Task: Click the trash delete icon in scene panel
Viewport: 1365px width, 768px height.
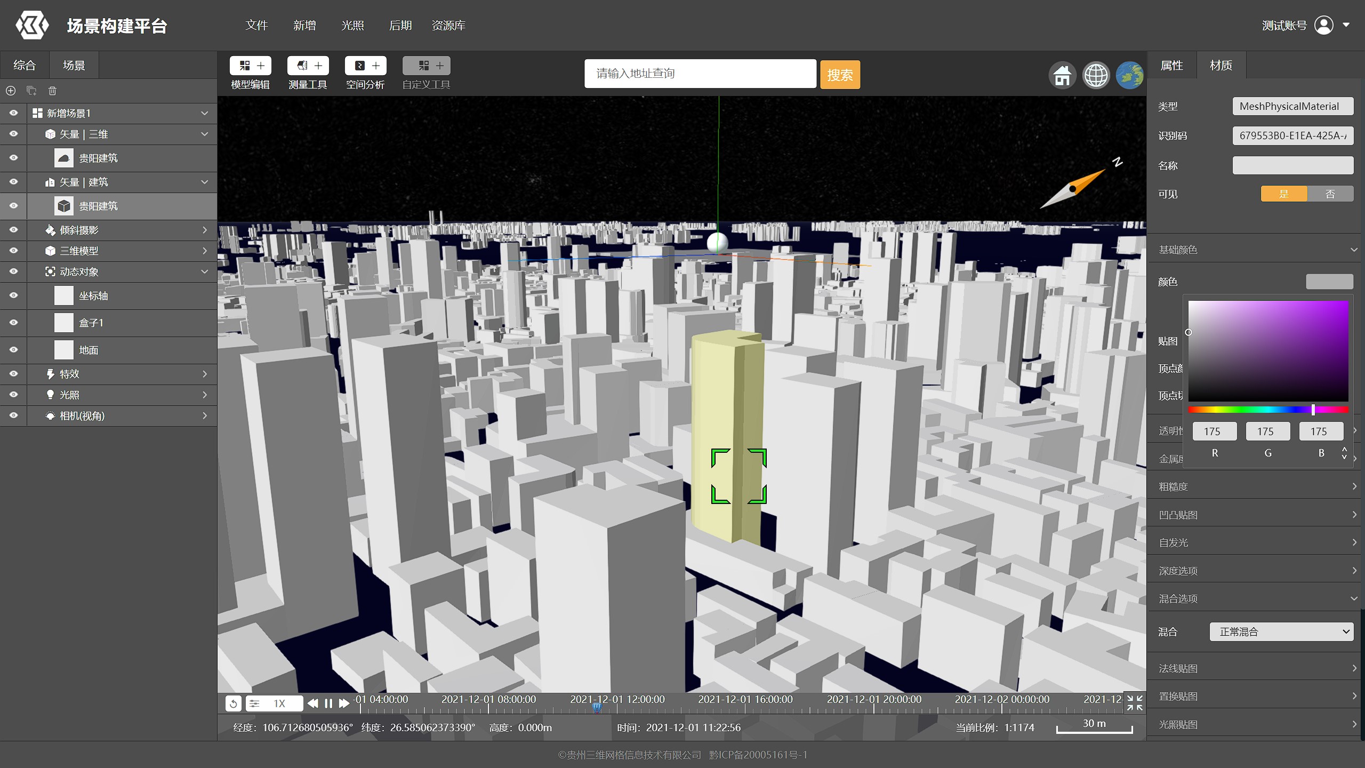Action: click(x=52, y=91)
